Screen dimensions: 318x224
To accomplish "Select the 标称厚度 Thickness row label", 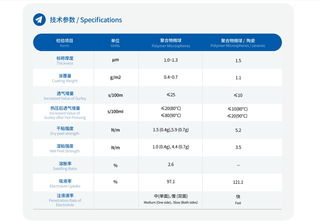I will [65, 61].
